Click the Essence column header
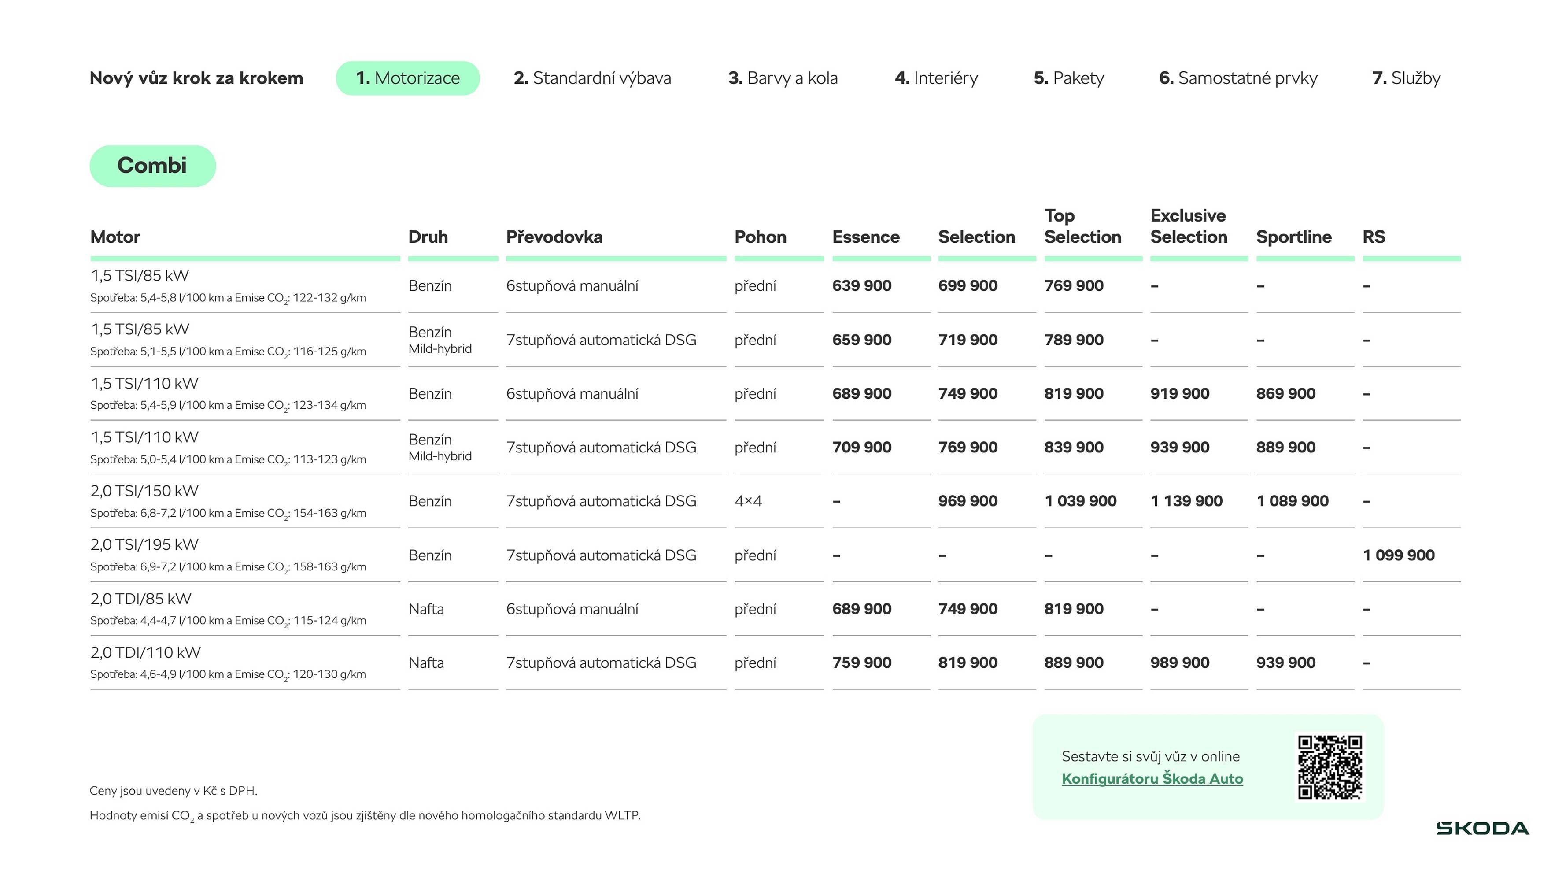This screenshot has width=1566, height=881. pos(866,237)
